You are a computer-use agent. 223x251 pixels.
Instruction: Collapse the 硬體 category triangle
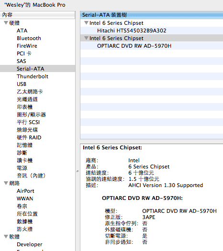tap(6, 23)
